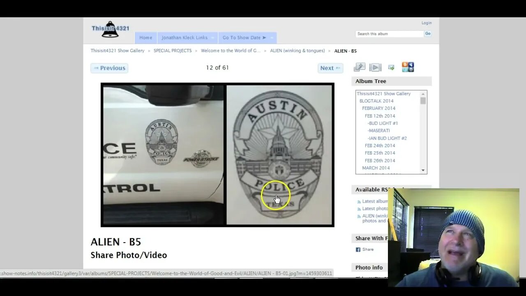Open the Latest album RSS link
526x296 pixels.
[x=375, y=201]
